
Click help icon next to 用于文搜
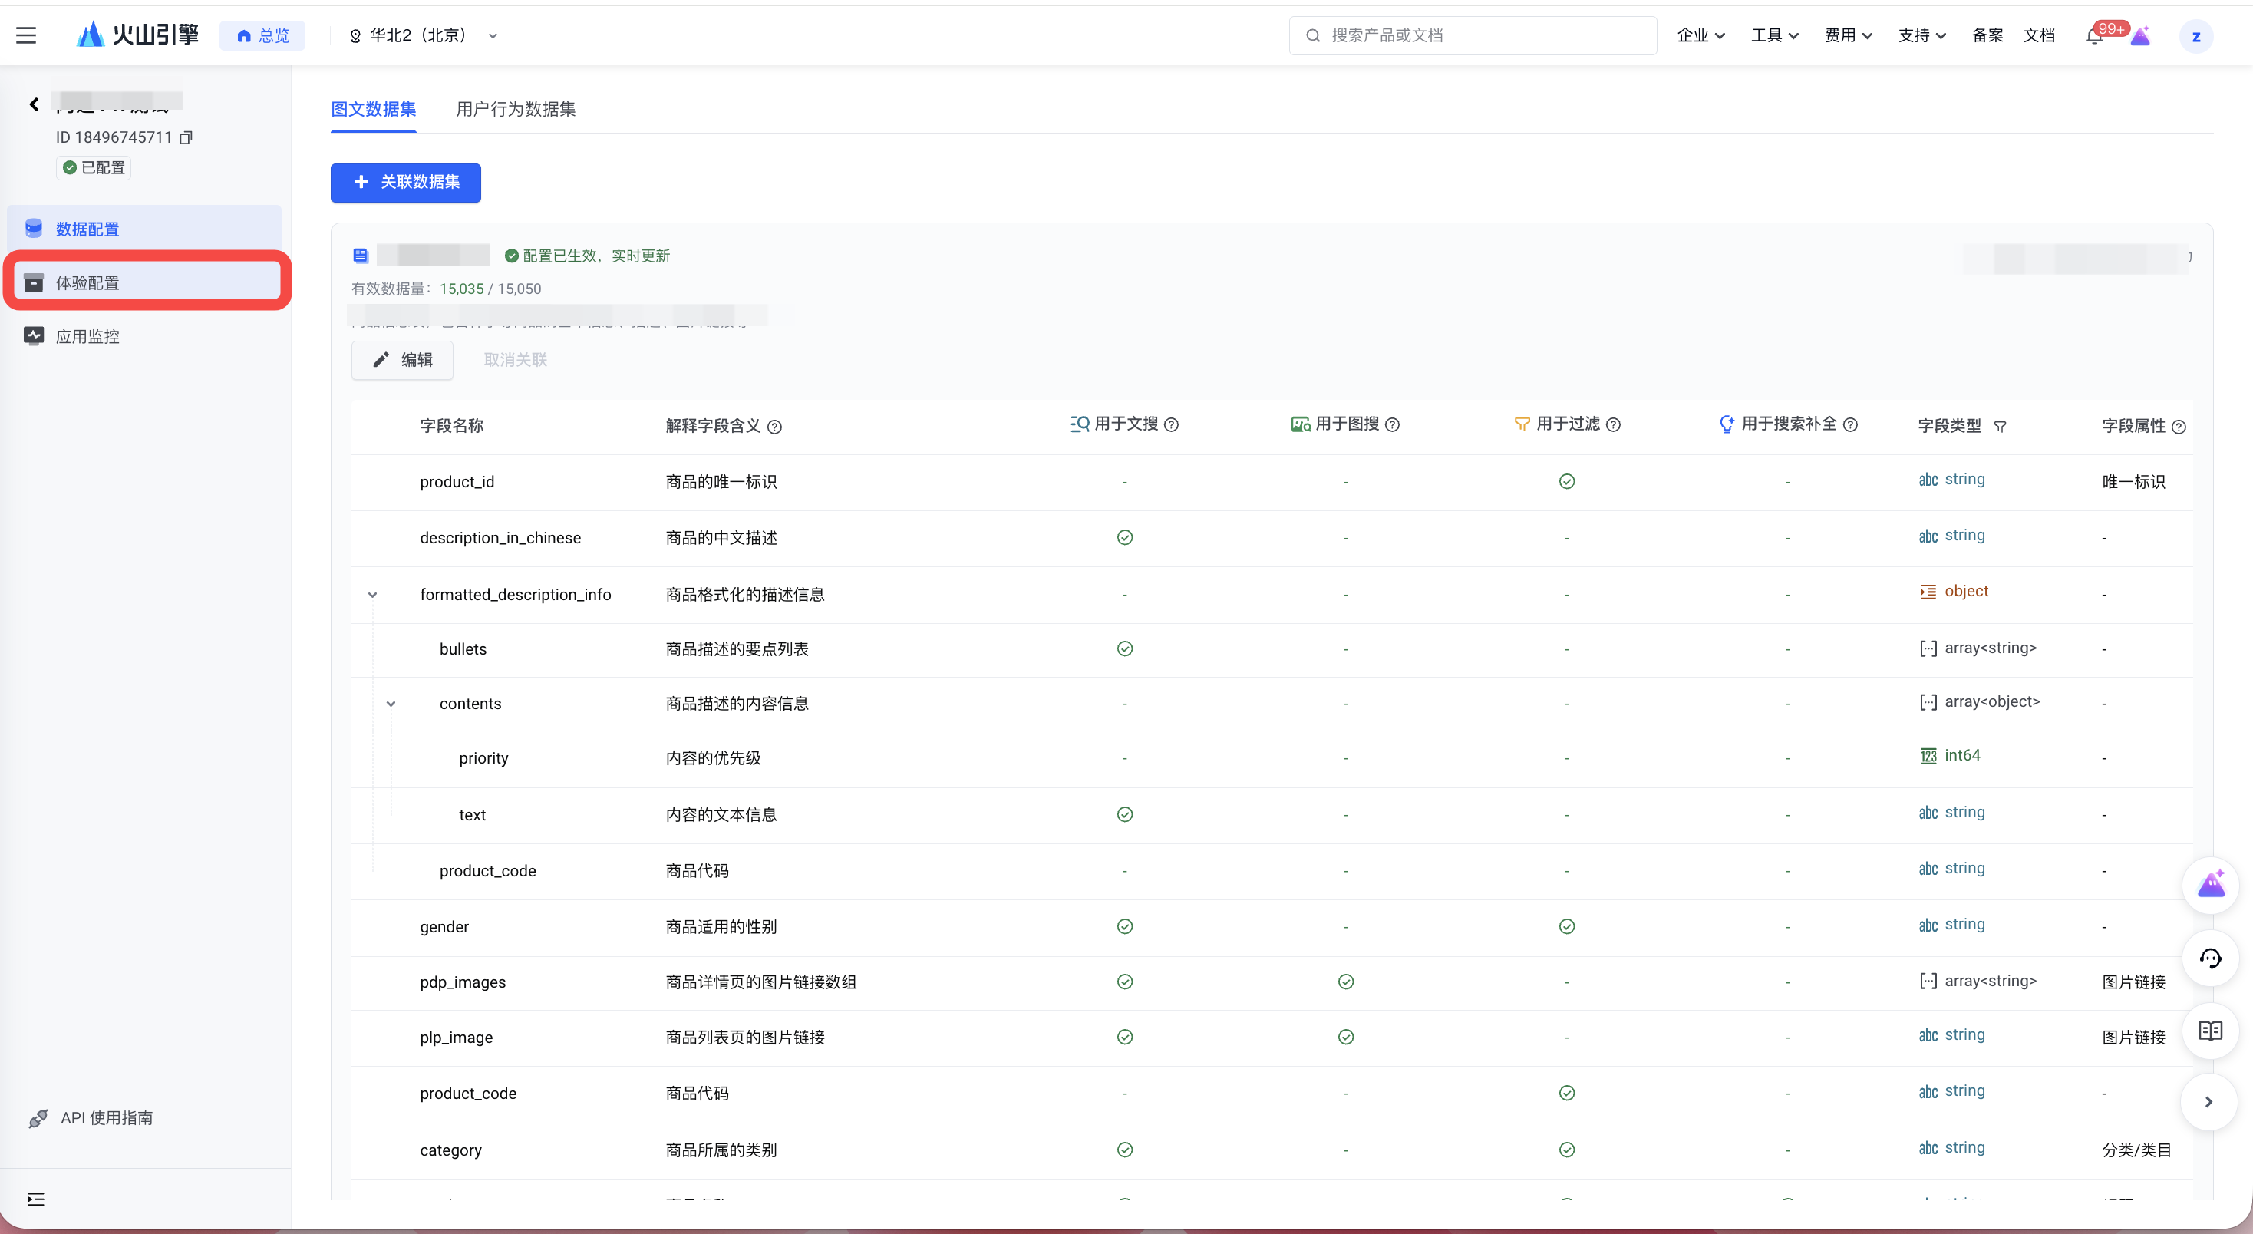click(x=1172, y=425)
